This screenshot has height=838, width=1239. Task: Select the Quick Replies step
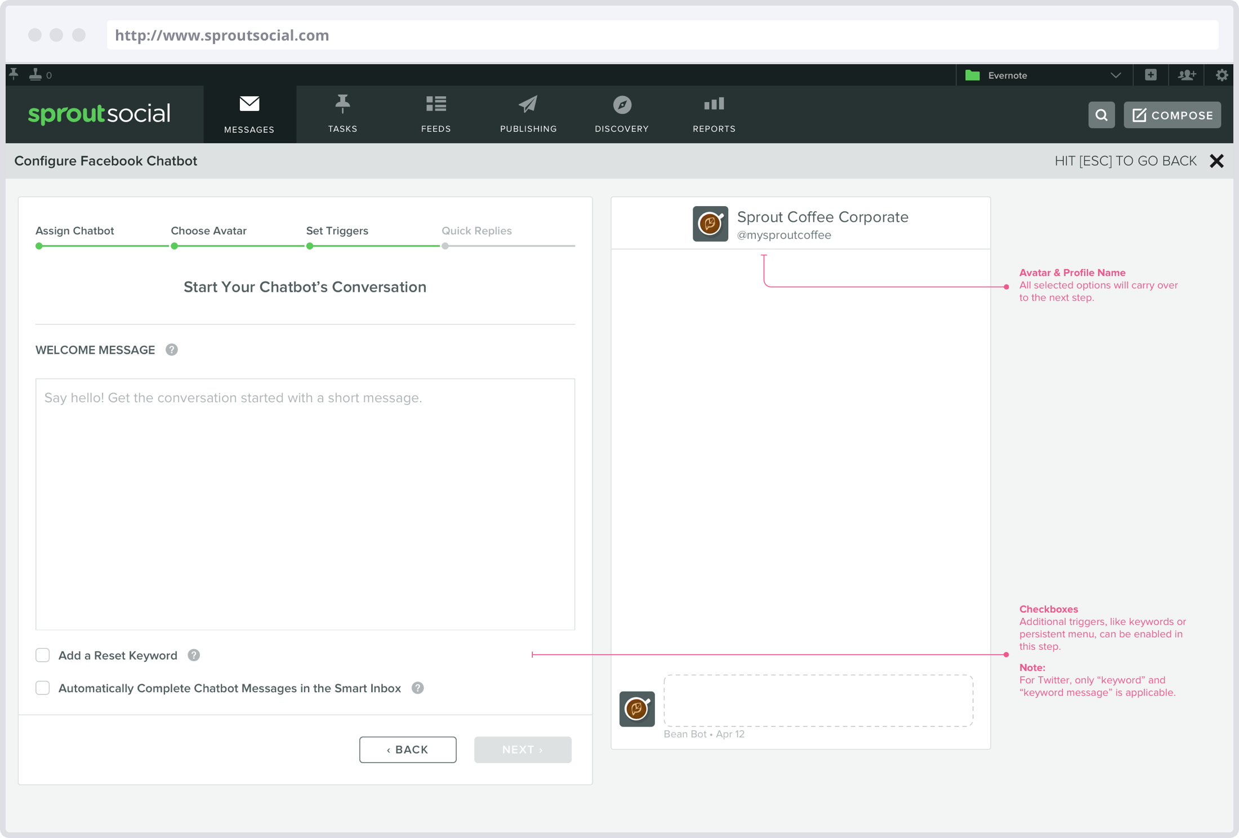[476, 231]
